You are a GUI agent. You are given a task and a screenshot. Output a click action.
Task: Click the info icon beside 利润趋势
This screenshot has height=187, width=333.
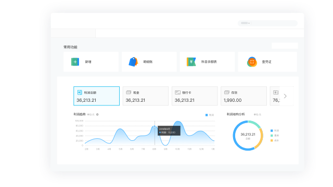[x=97, y=114]
